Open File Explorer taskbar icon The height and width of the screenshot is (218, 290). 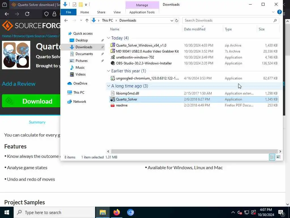pos(103,212)
